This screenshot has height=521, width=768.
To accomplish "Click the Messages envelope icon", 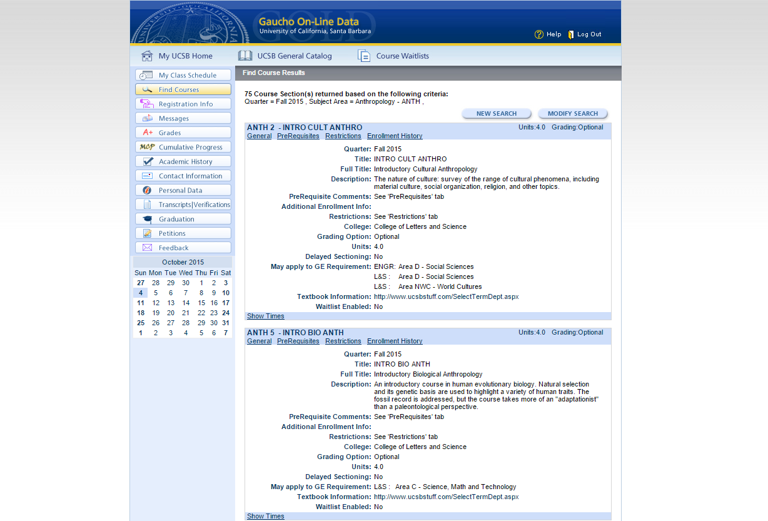I will coord(147,118).
